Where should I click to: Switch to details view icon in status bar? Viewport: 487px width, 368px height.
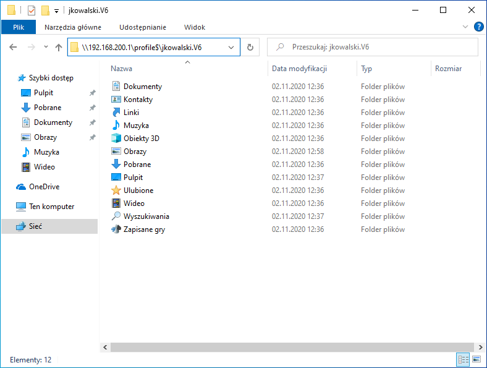click(463, 359)
